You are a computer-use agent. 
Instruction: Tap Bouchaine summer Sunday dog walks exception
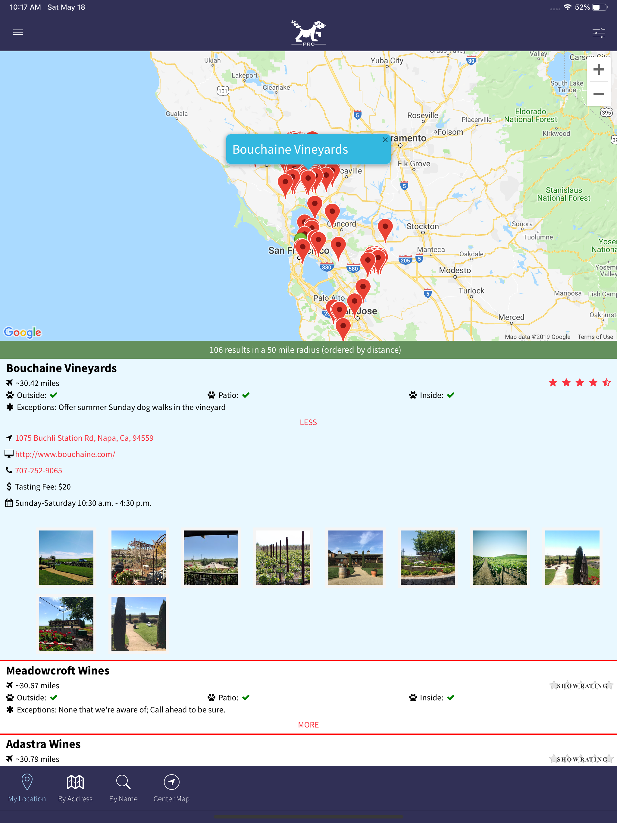pos(121,407)
